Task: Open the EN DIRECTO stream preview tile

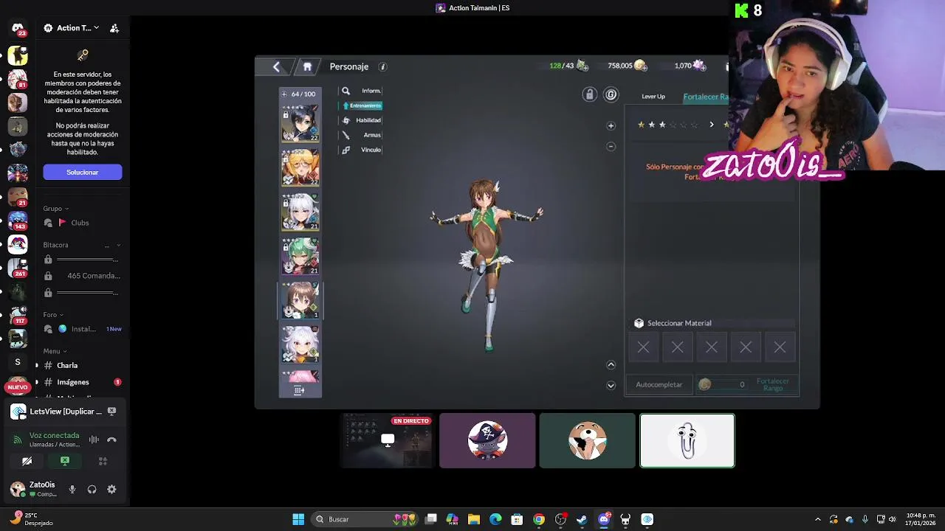Action: coord(388,440)
